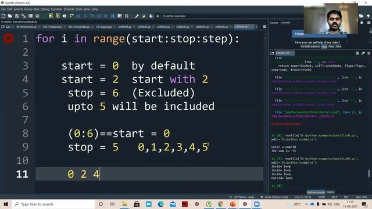Image resolution: width=372 pixels, height=209 pixels.
Task: Open the Debug menu
Action: click(x=45, y=9)
